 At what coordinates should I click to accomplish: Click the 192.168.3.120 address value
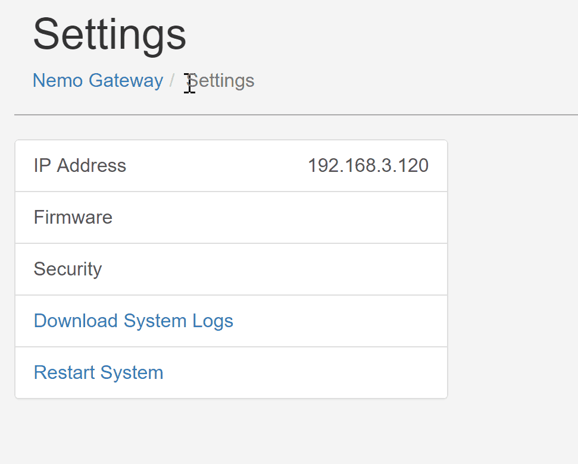[x=368, y=165]
